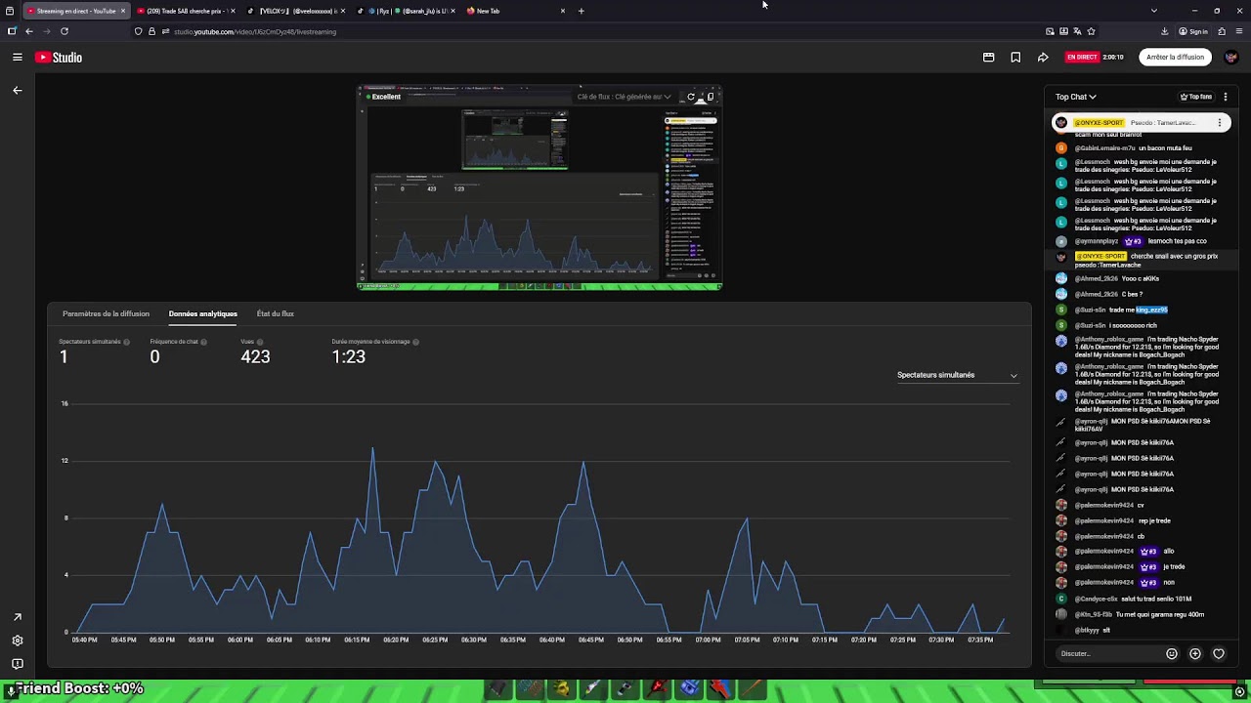Screen dimensions: 1251x703
Task: Click the YouTube Studio logo
Action: pyautogui.click(x=59, y=58)
